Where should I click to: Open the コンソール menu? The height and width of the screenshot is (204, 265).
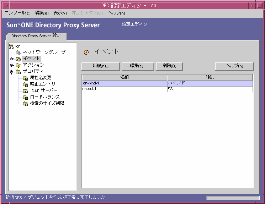(17, 13)
